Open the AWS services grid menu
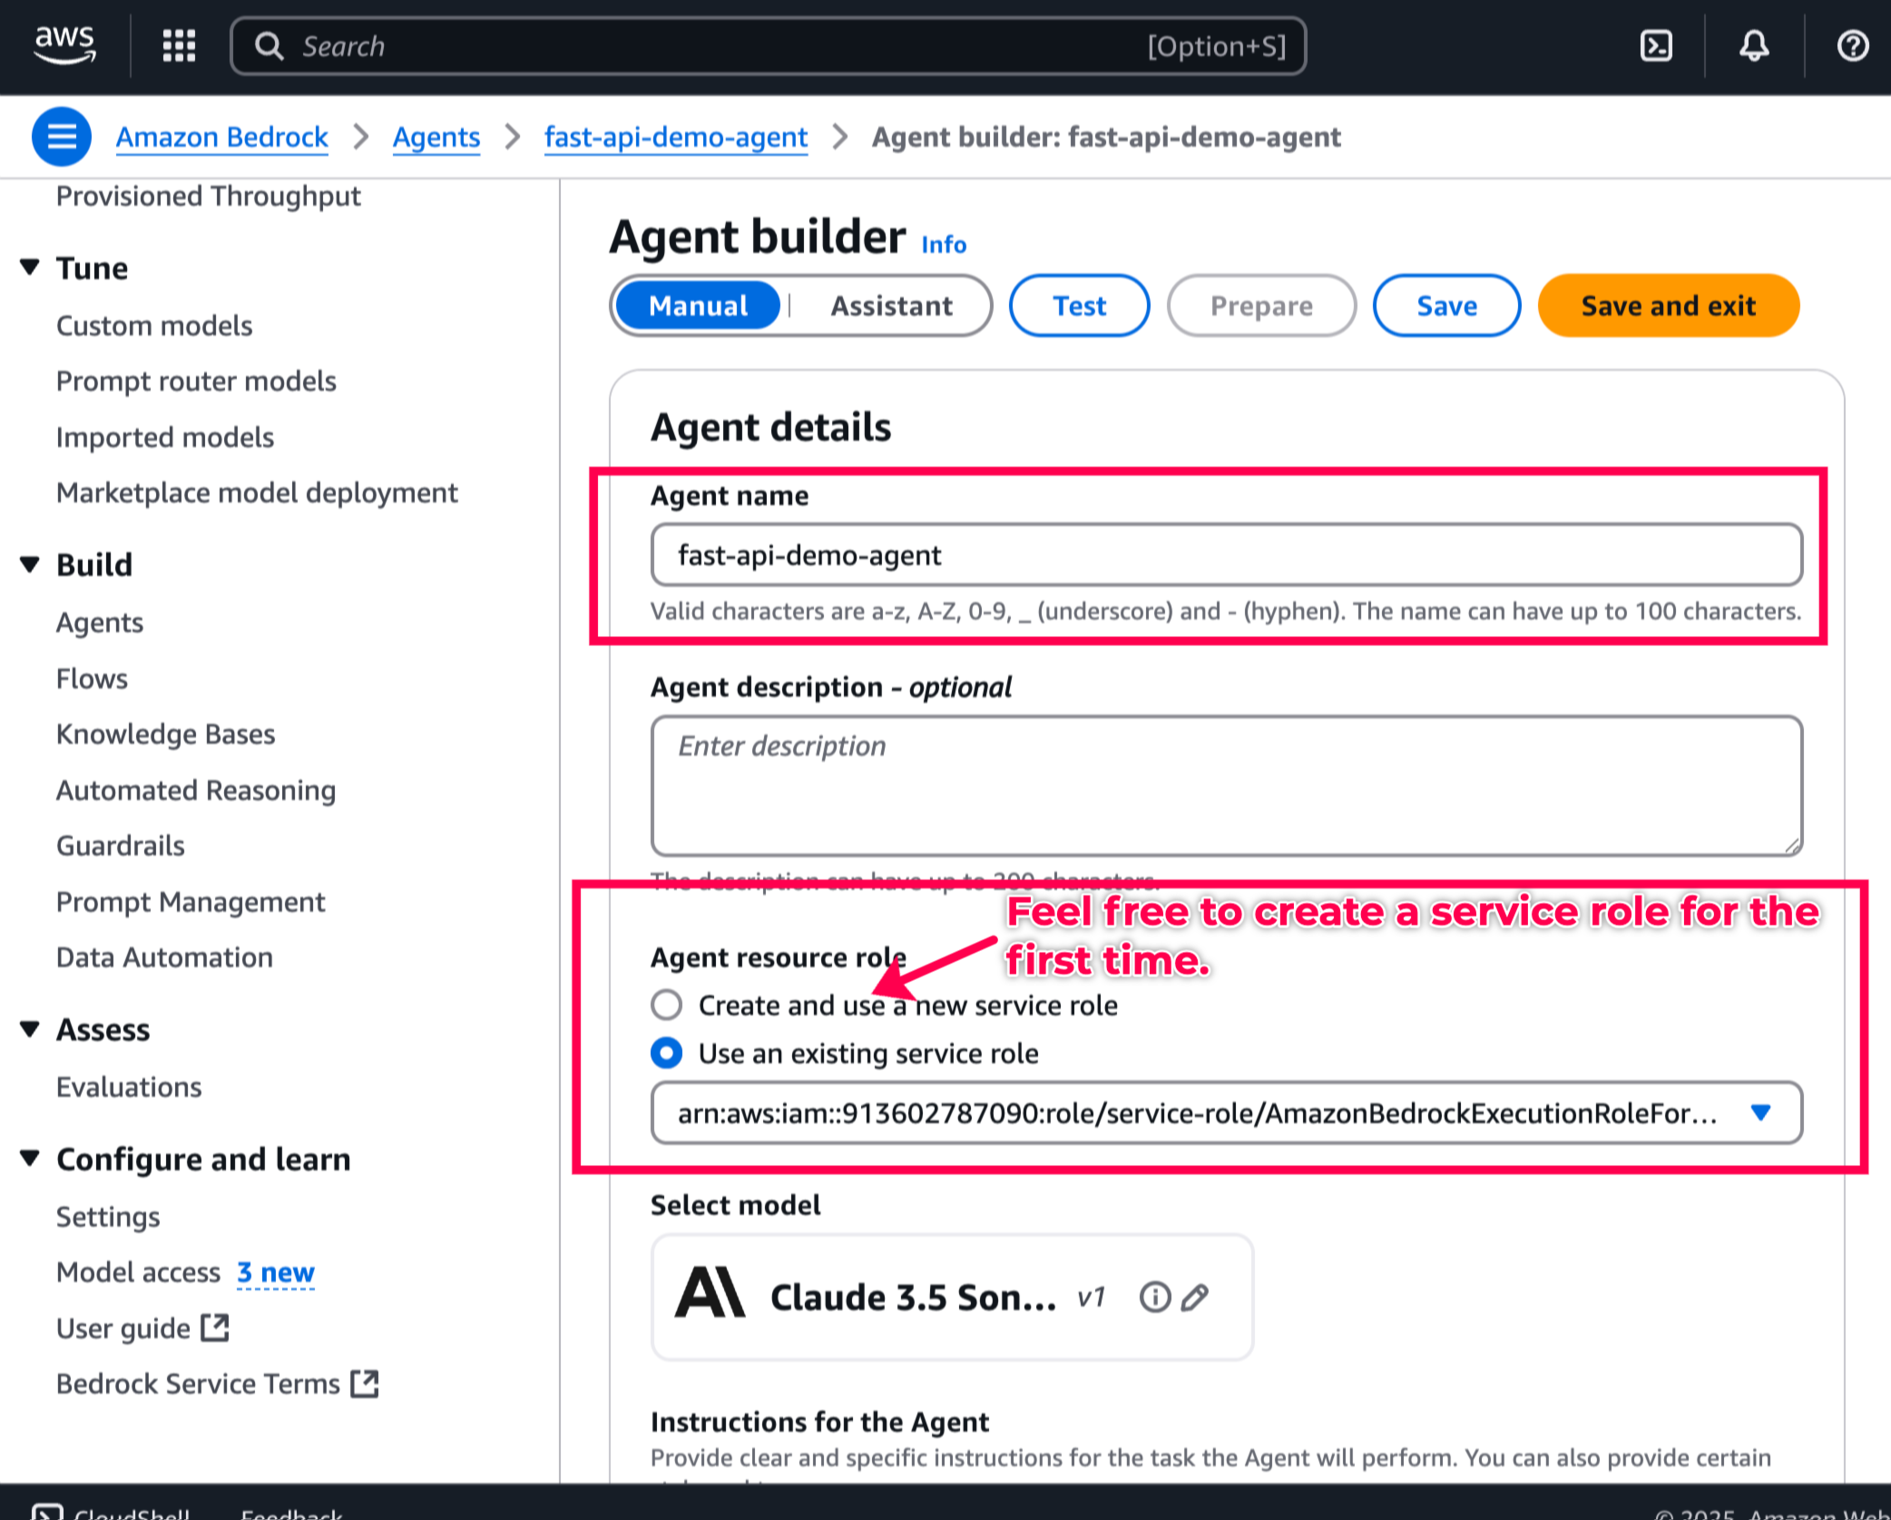 point(179,45)
